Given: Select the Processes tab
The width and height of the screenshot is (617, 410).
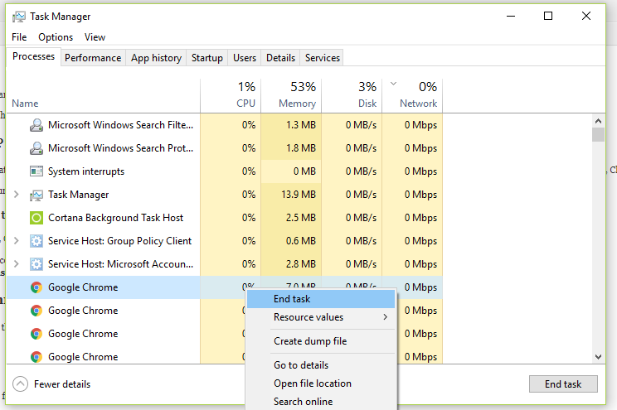Looking at the screenshot, I should 33,56.
